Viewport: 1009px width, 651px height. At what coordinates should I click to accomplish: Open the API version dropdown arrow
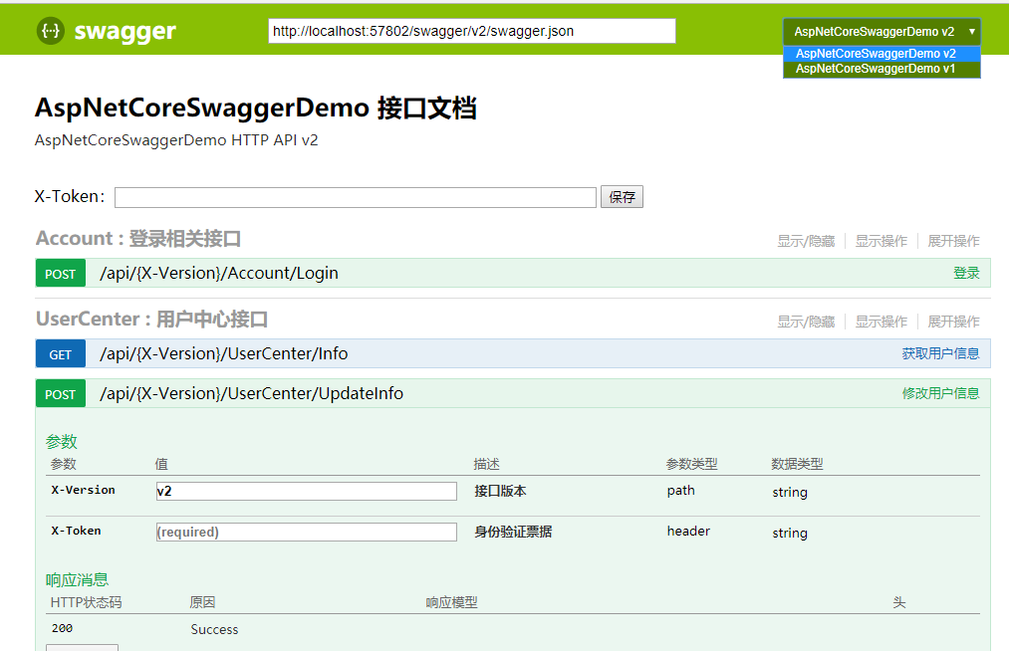pyautogui.click(x=972, y=32)
